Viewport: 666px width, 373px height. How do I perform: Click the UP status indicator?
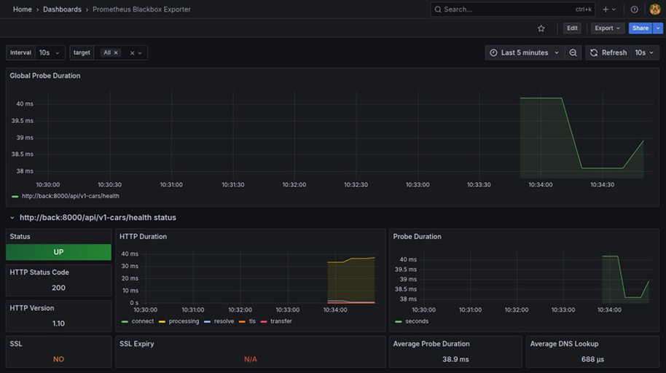58,252
